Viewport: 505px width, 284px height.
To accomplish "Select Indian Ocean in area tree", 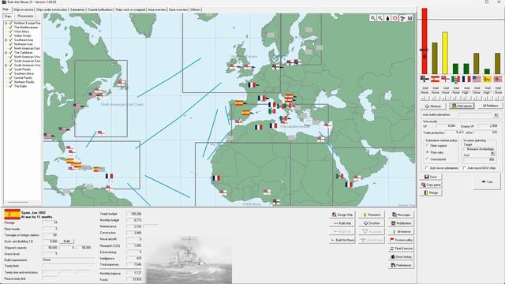I will tap(23, 35).
